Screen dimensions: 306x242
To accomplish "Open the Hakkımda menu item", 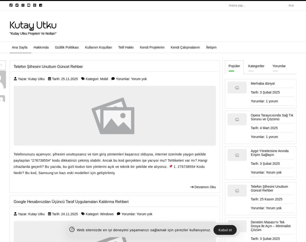I will tap(41, 48).
